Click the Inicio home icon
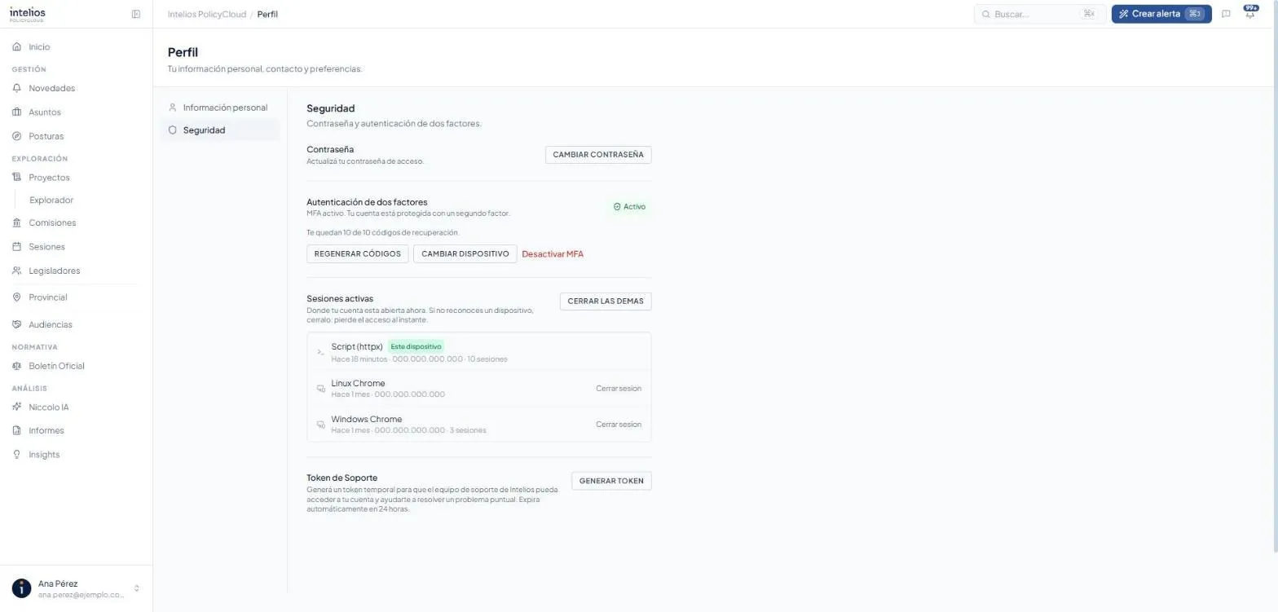The image size is (1278, 612). click(17, 47)
